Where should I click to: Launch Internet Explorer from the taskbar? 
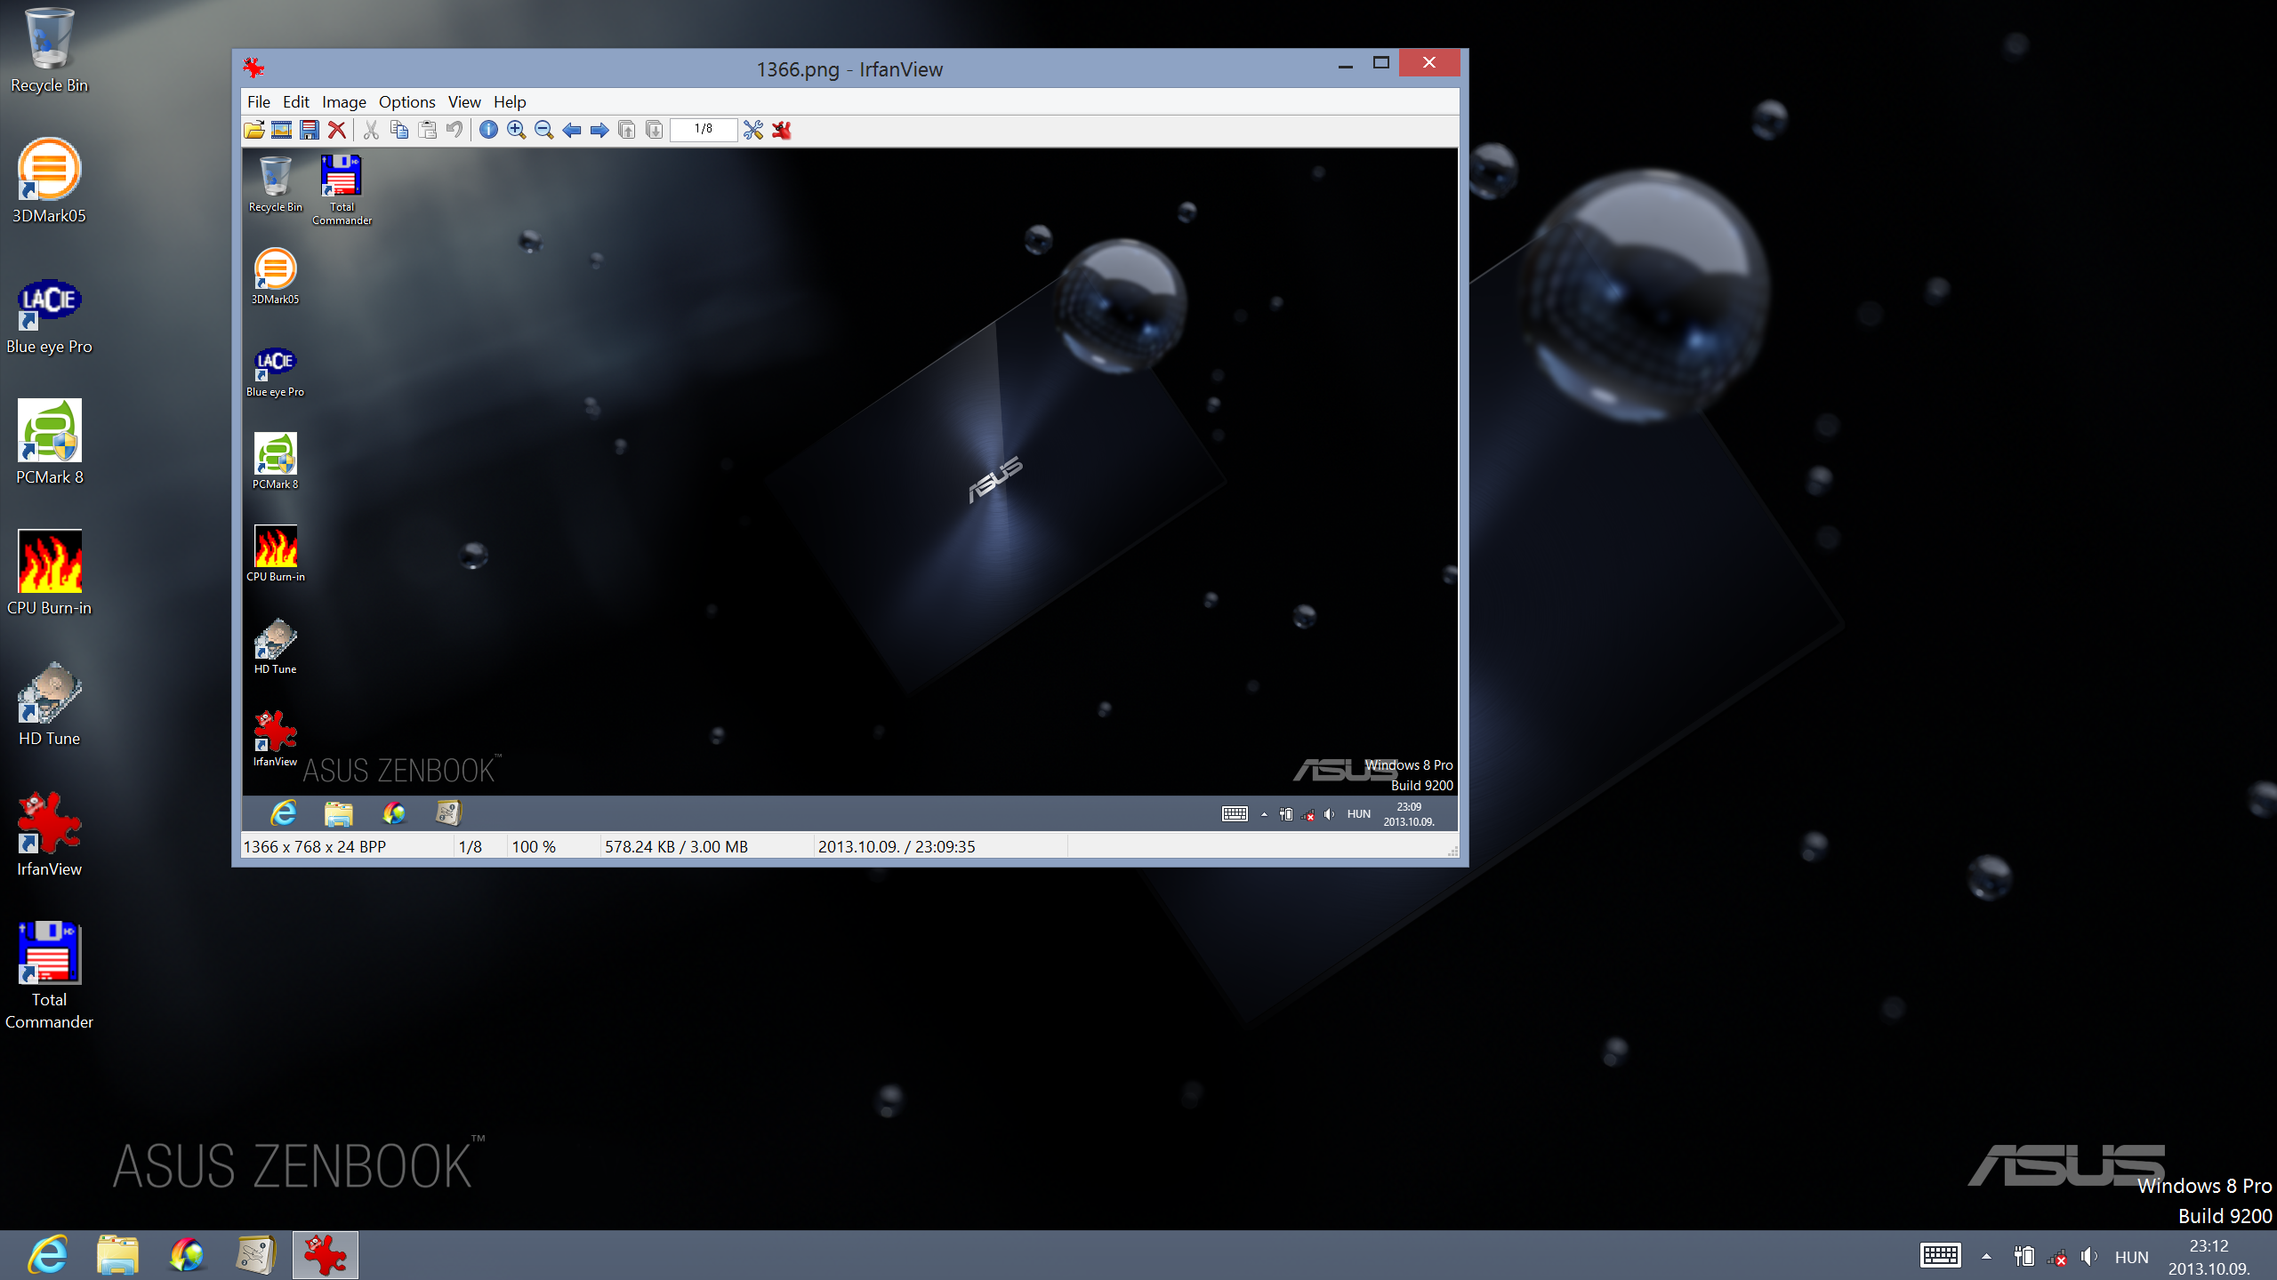click(48, 1255)
